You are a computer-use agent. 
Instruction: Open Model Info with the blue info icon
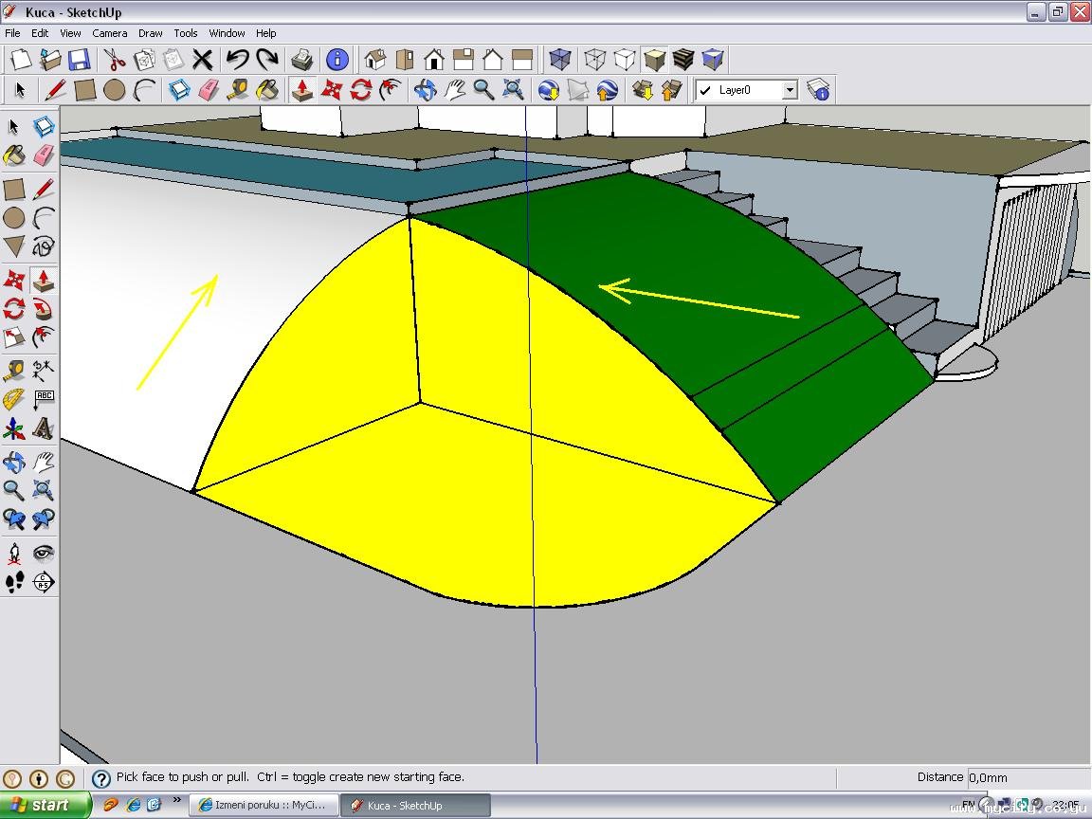(x=337, y=60)
